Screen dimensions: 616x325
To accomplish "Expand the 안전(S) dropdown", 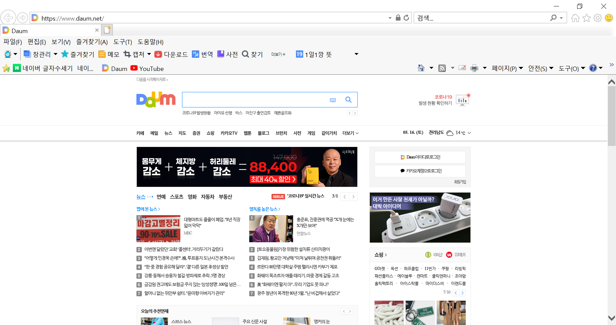I will tap(541, 68).
